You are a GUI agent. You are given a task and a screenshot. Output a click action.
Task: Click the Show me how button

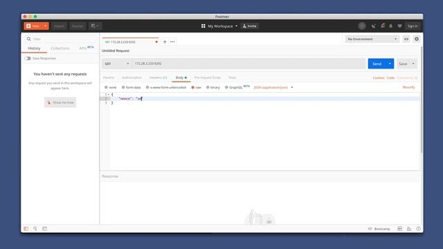pos(60,102)
